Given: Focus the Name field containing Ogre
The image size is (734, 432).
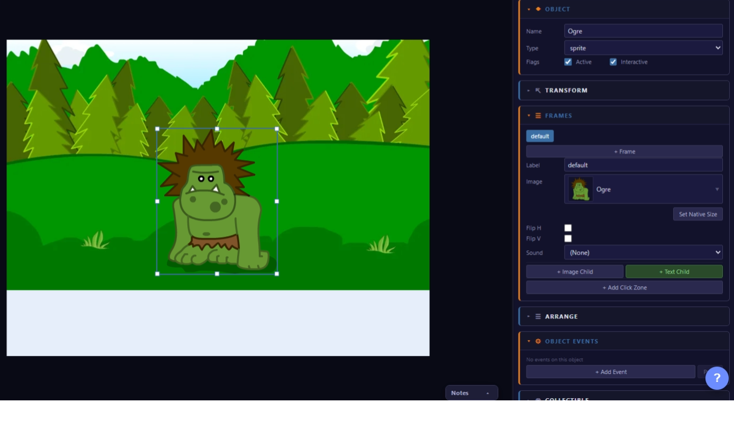Looking at the screenshot, I should pyautogui.click(x=643, y=31).
